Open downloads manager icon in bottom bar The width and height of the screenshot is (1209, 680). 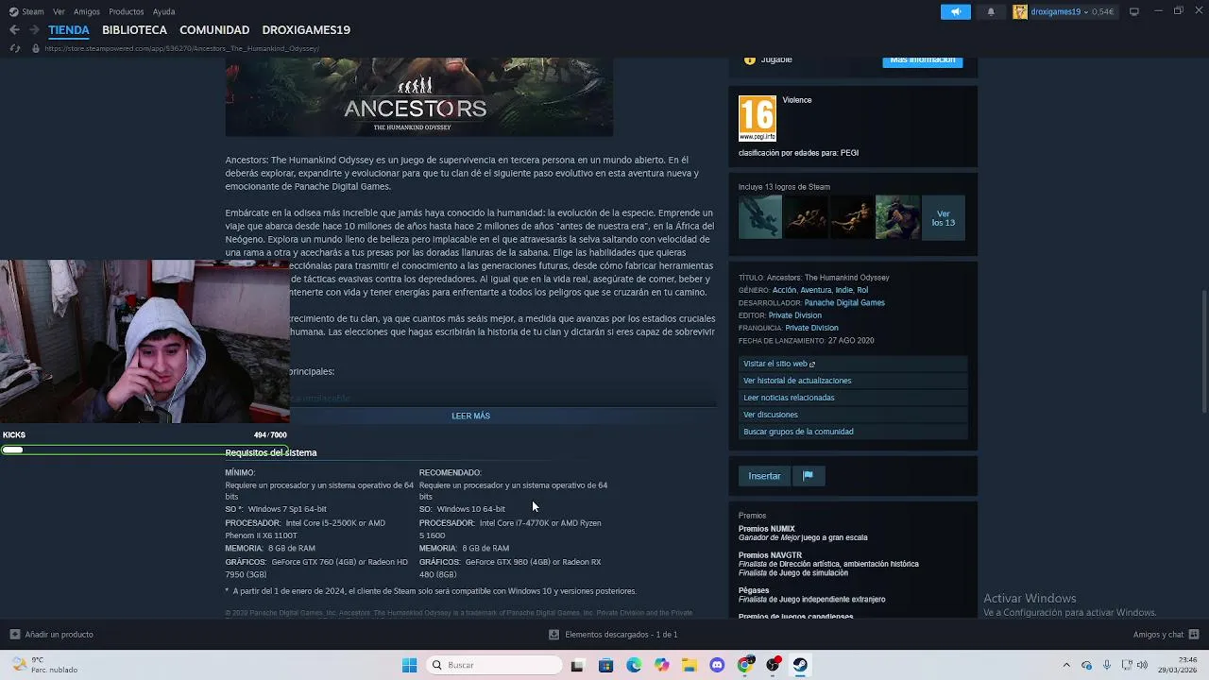coord(553,635)
